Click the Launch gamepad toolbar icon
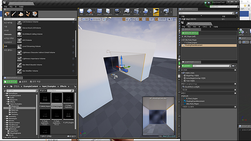 pos(166,11)
